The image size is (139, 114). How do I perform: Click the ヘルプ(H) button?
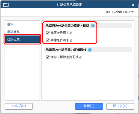(19, 106)
